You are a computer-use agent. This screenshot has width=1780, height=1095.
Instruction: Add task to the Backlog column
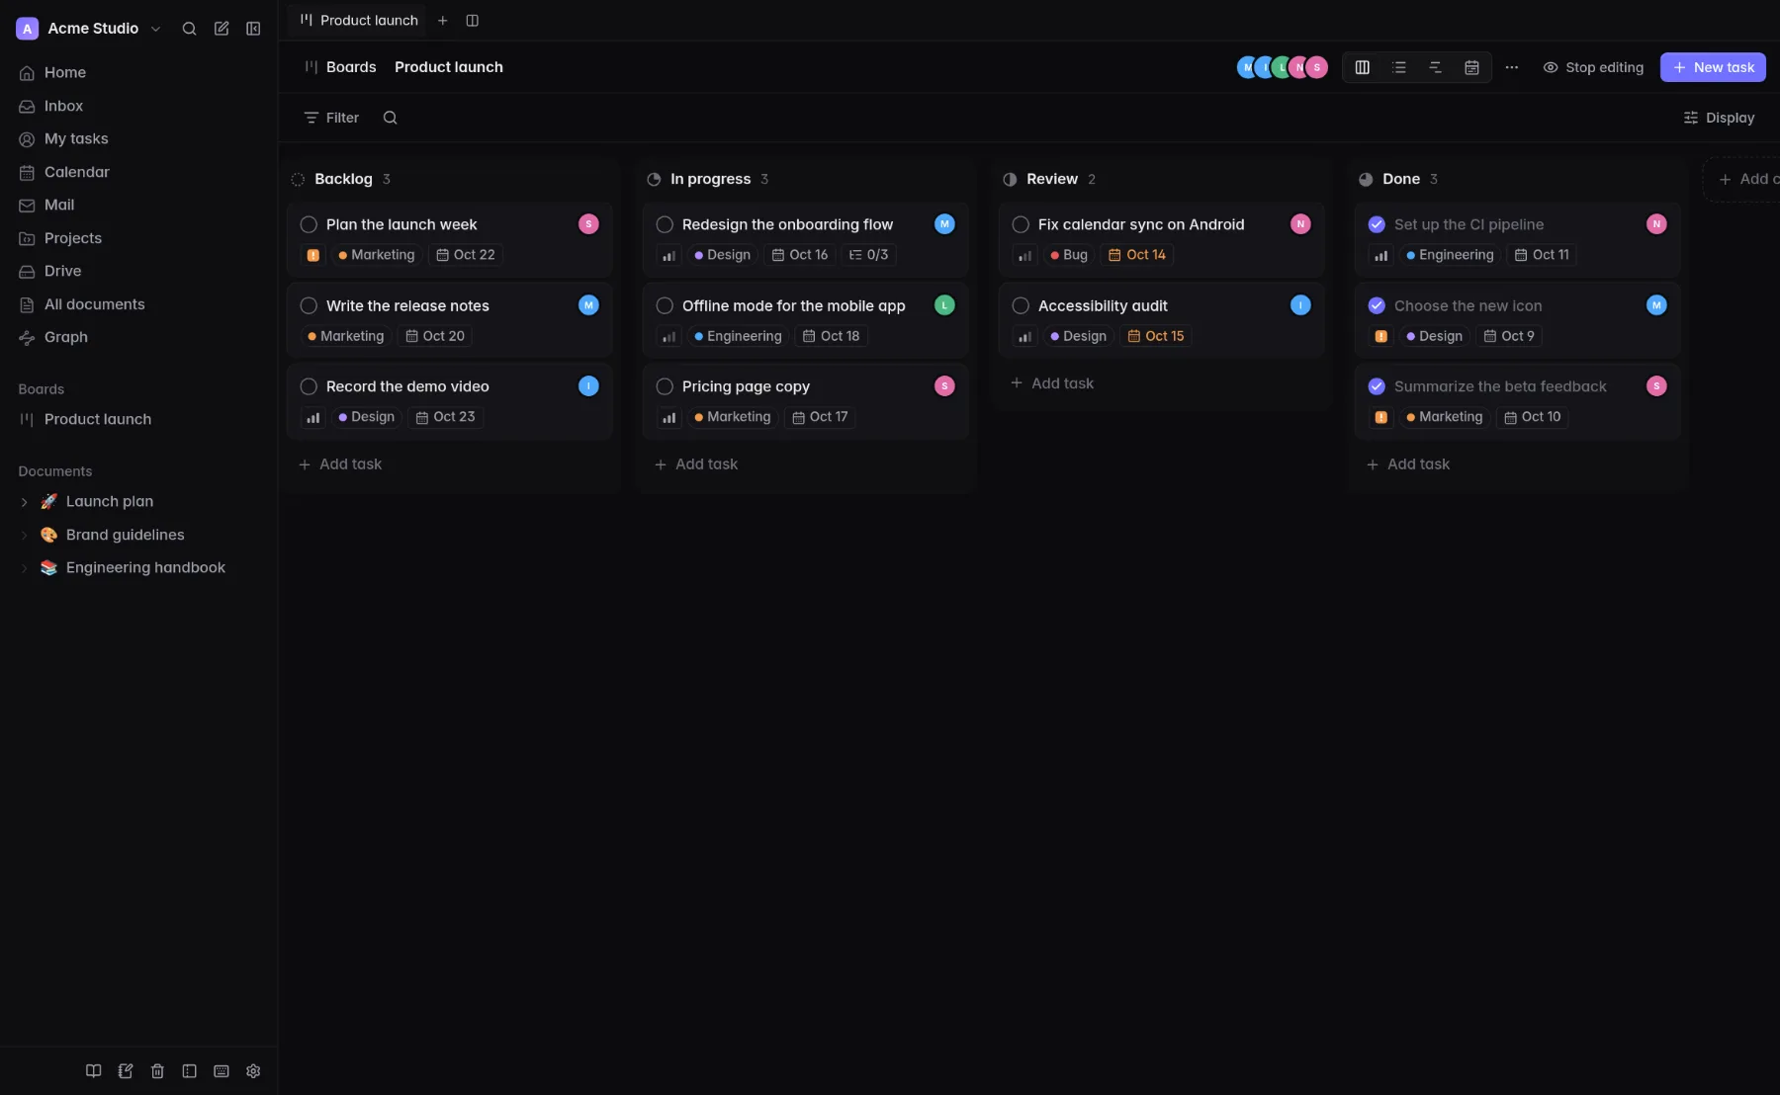tap(340, 464)
